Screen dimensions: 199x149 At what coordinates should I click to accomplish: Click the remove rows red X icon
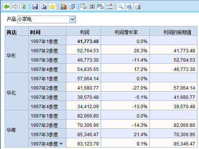[x=109, y=7]
